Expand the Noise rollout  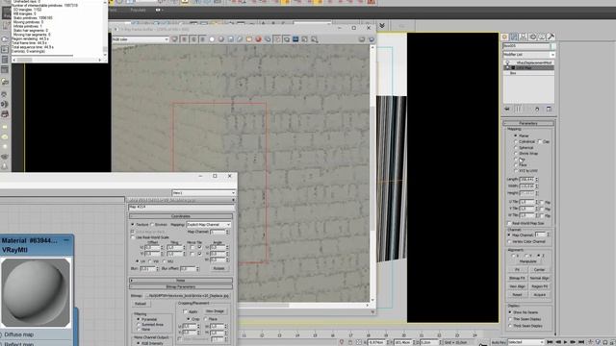[x=181, y=280]
